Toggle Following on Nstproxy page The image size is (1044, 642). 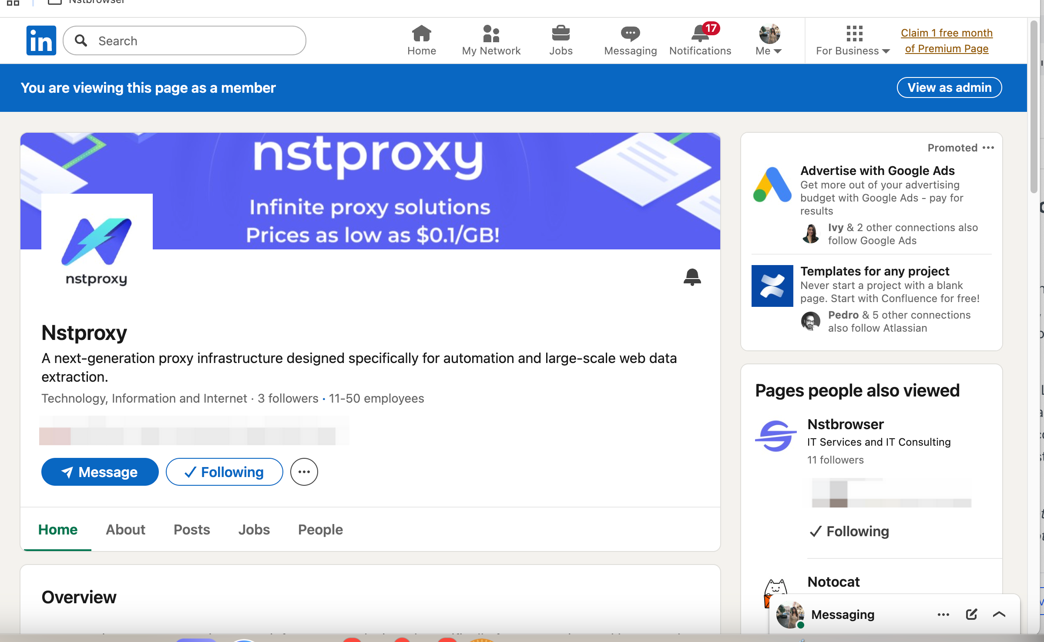[224, 472]
